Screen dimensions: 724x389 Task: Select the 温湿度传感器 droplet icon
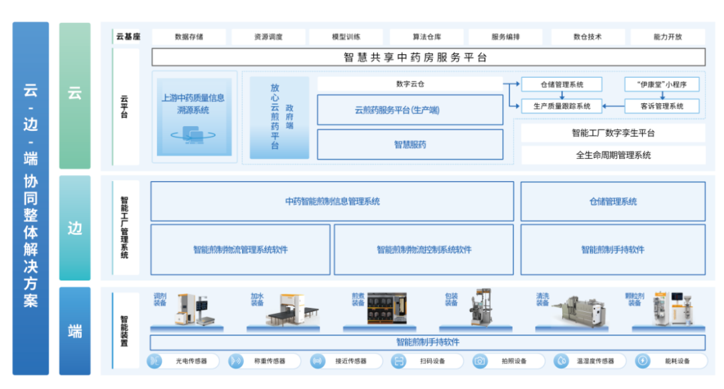click(x=561, y=361)
